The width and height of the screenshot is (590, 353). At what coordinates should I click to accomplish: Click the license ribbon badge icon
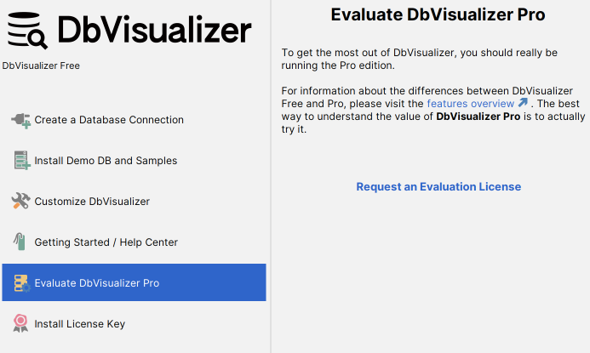pyautogui.click(x=20, y=324)
